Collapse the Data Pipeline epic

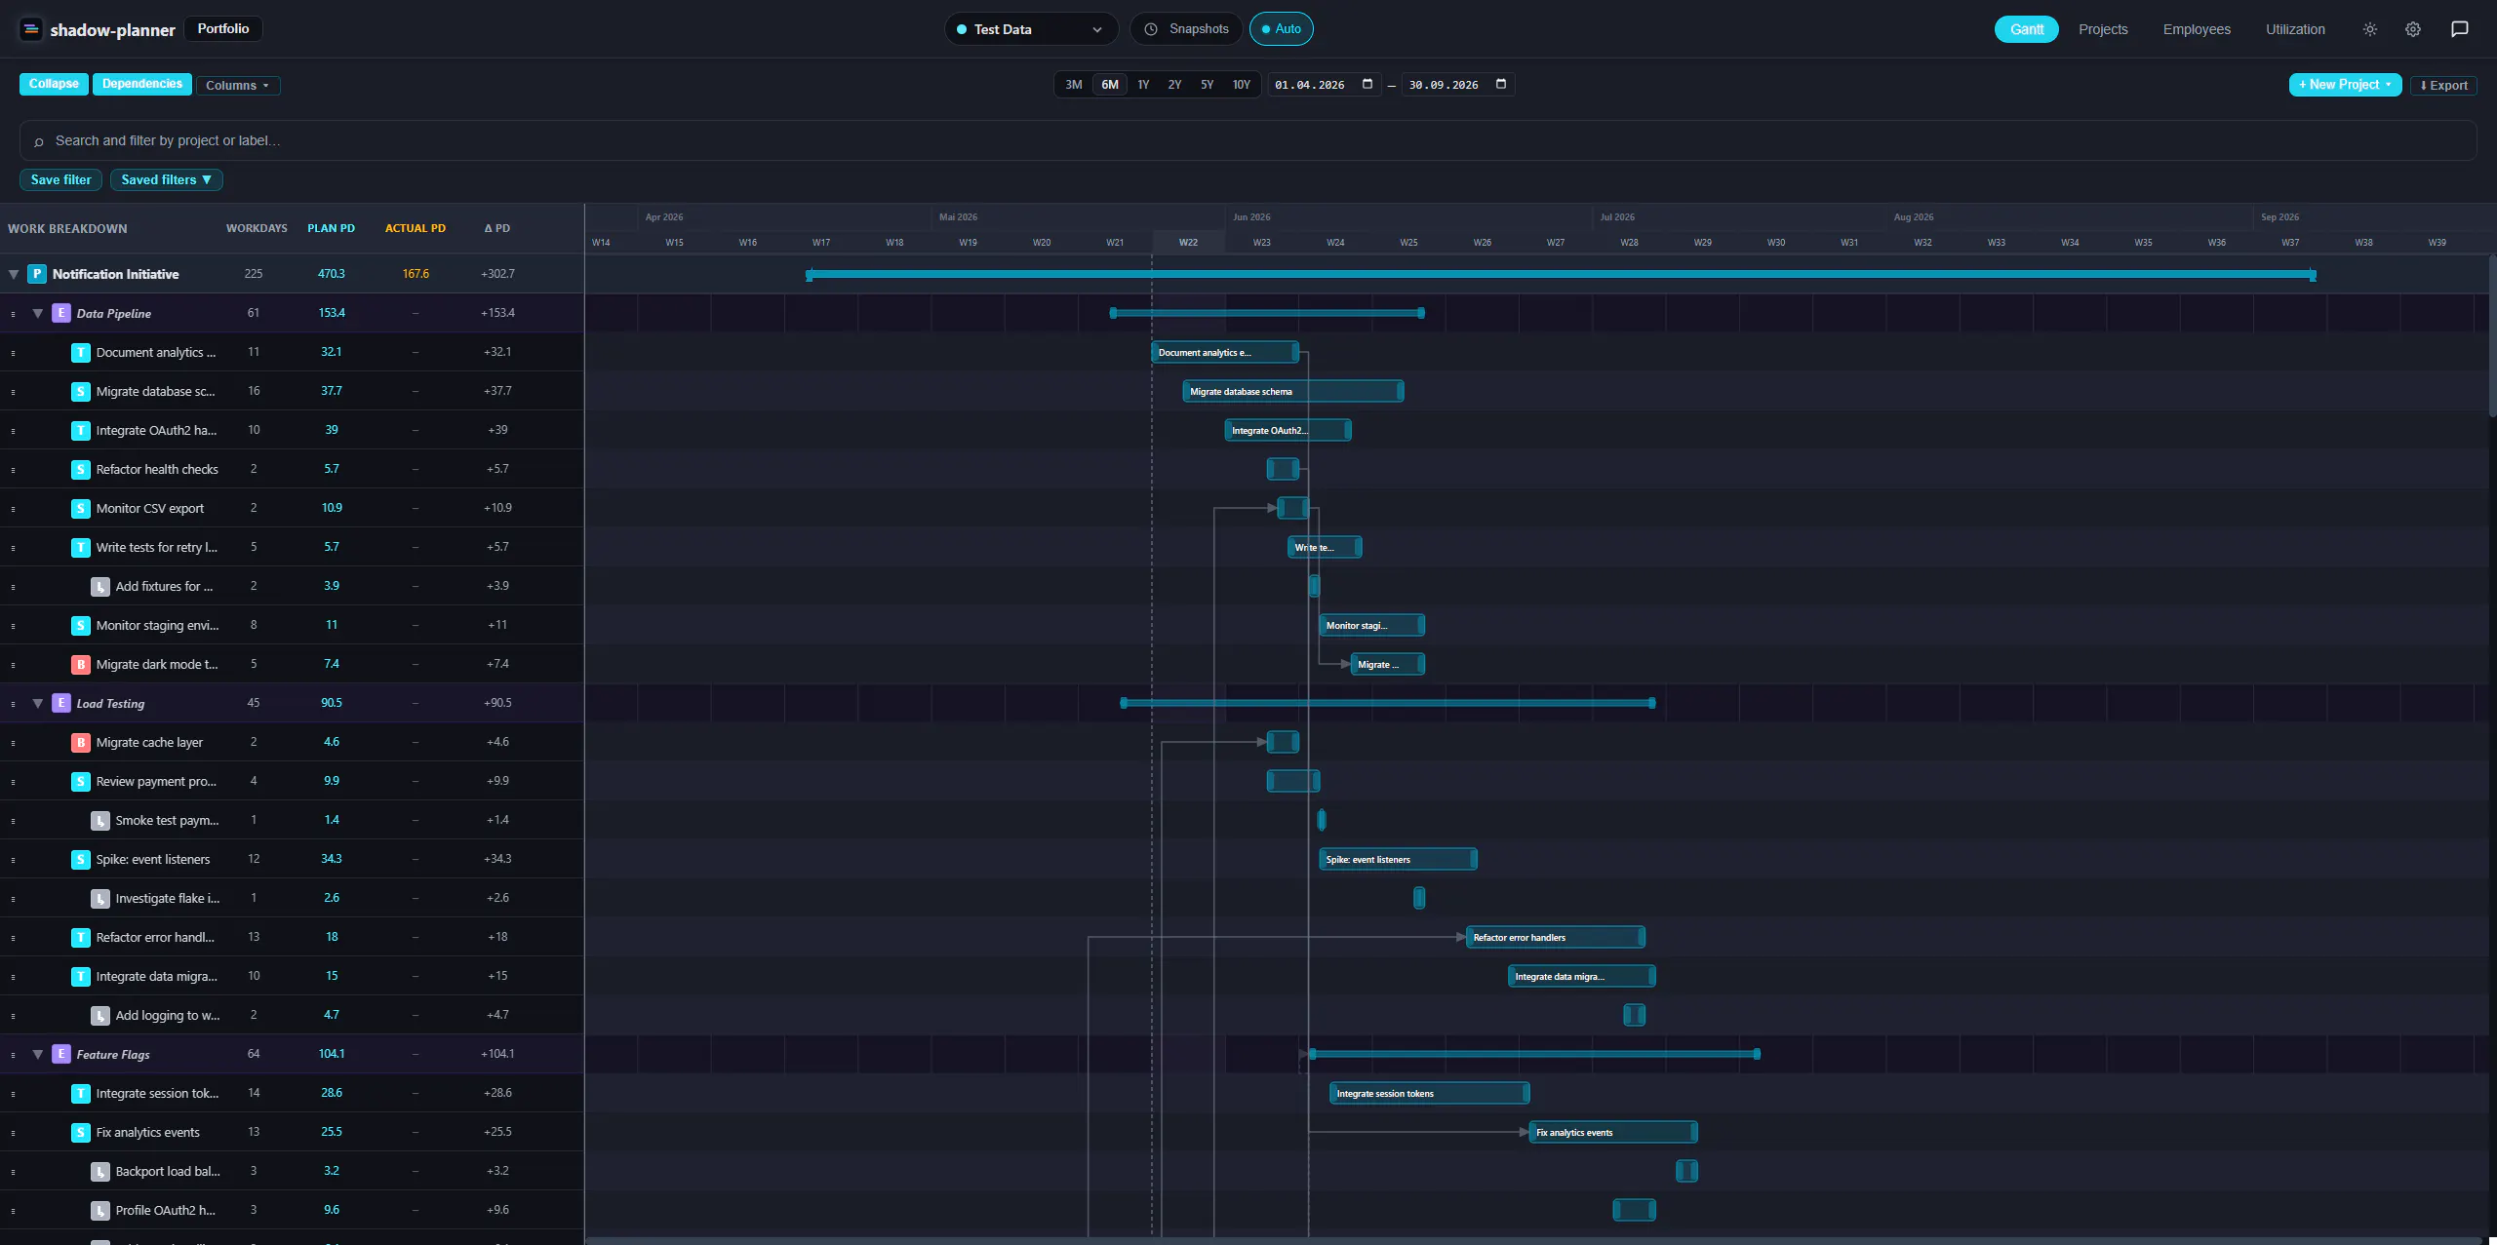point(37,314)
